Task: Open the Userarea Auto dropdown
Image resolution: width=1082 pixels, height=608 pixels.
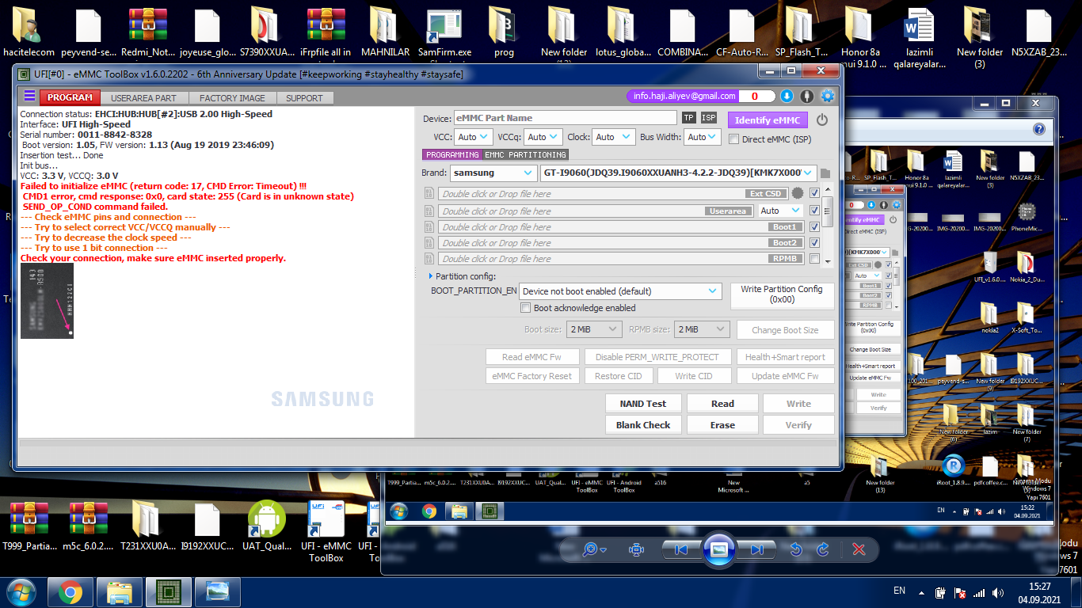Action: [x=780, y=211]
